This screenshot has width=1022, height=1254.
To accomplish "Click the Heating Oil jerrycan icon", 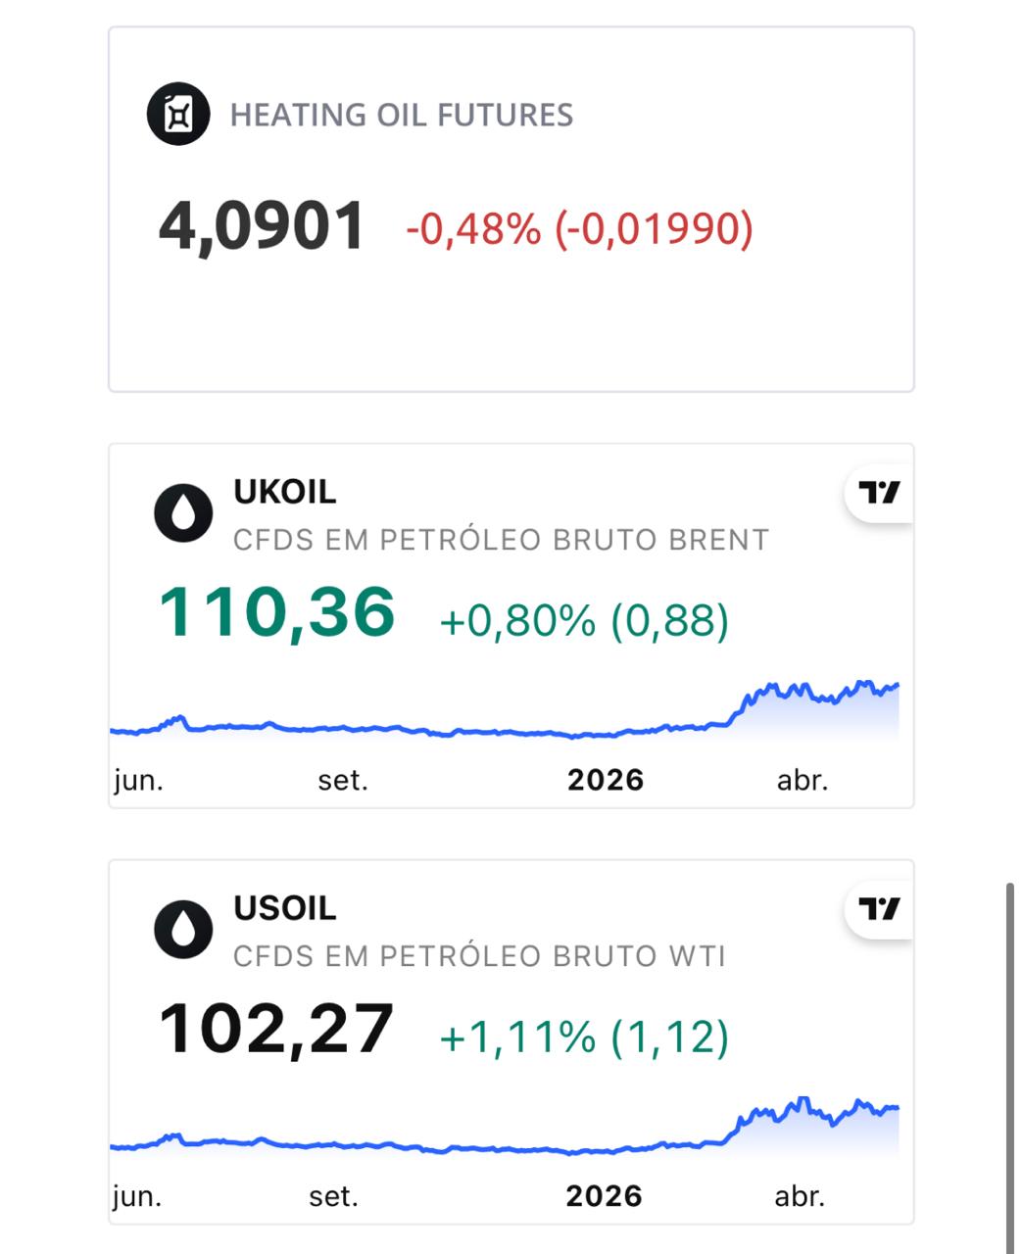I will 178,114.
